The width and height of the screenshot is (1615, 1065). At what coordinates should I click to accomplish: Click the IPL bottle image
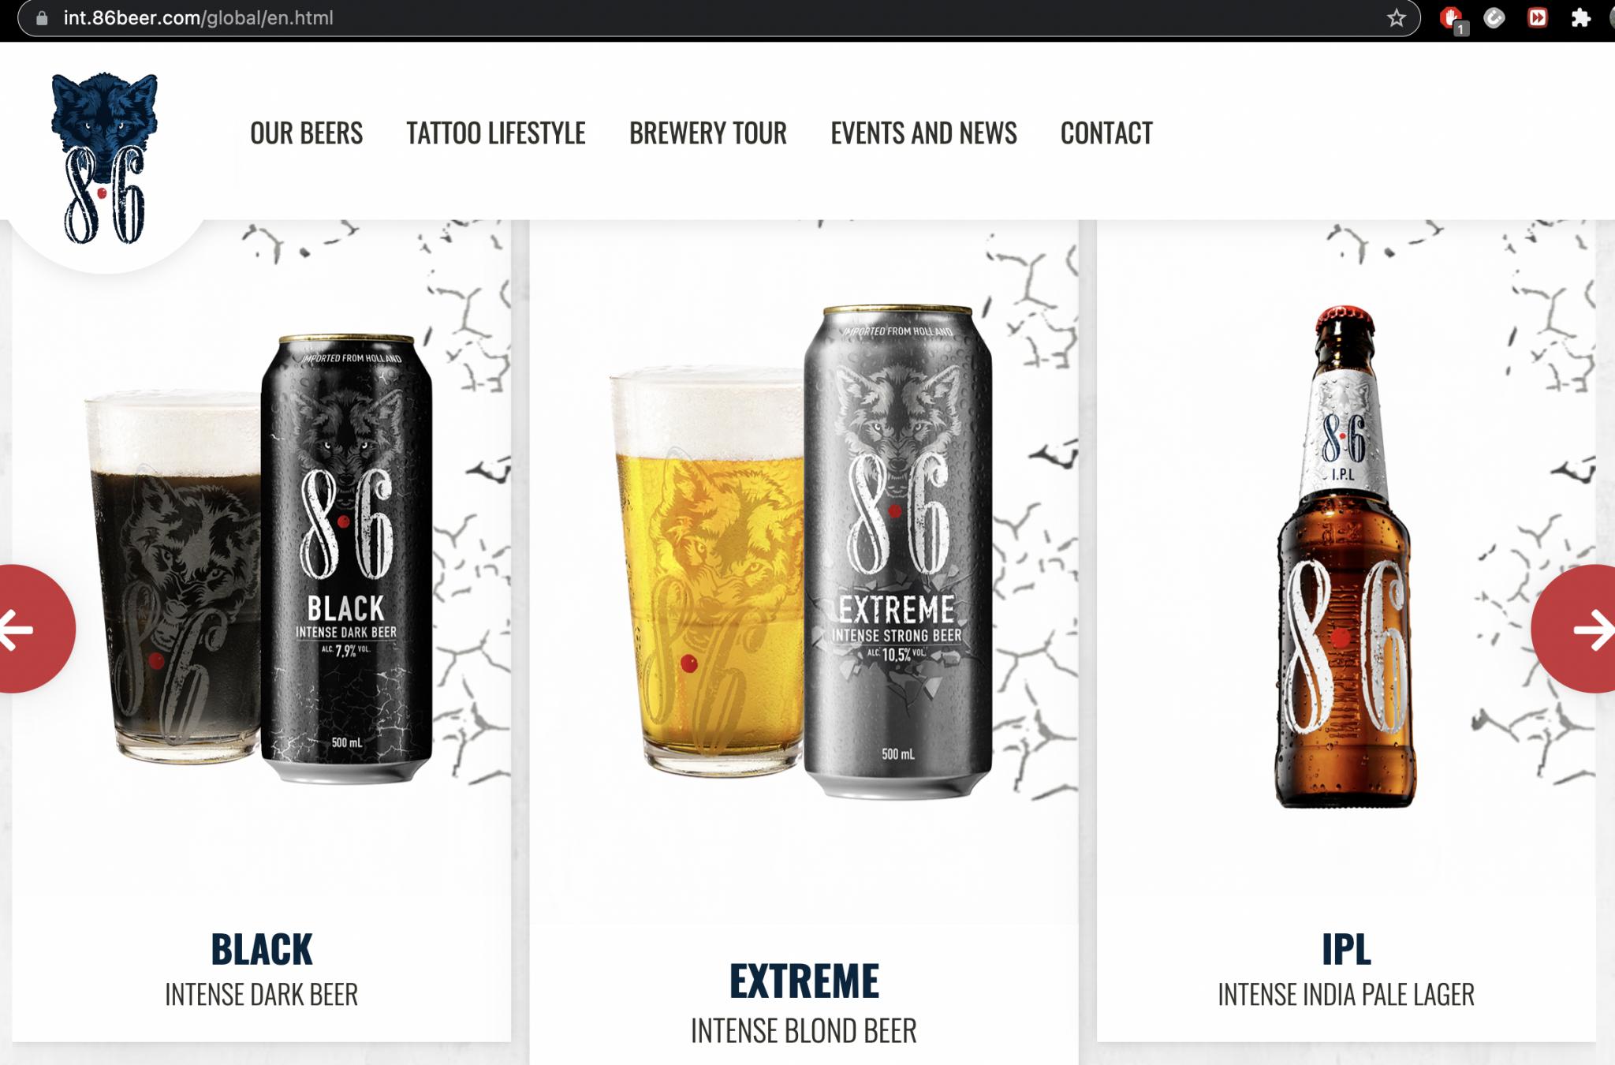1345,556
